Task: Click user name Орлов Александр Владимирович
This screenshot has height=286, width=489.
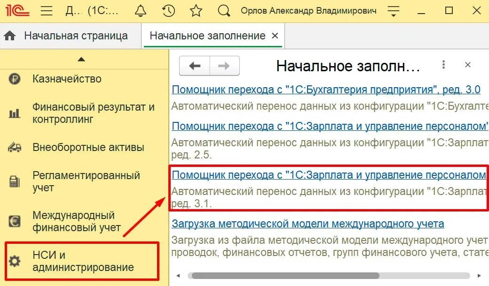Action: click(x=308, y=11)
